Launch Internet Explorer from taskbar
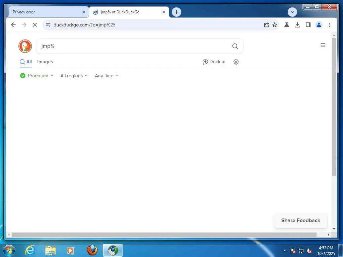This screenshot has height=257, width=343. (x=30, y=250)
